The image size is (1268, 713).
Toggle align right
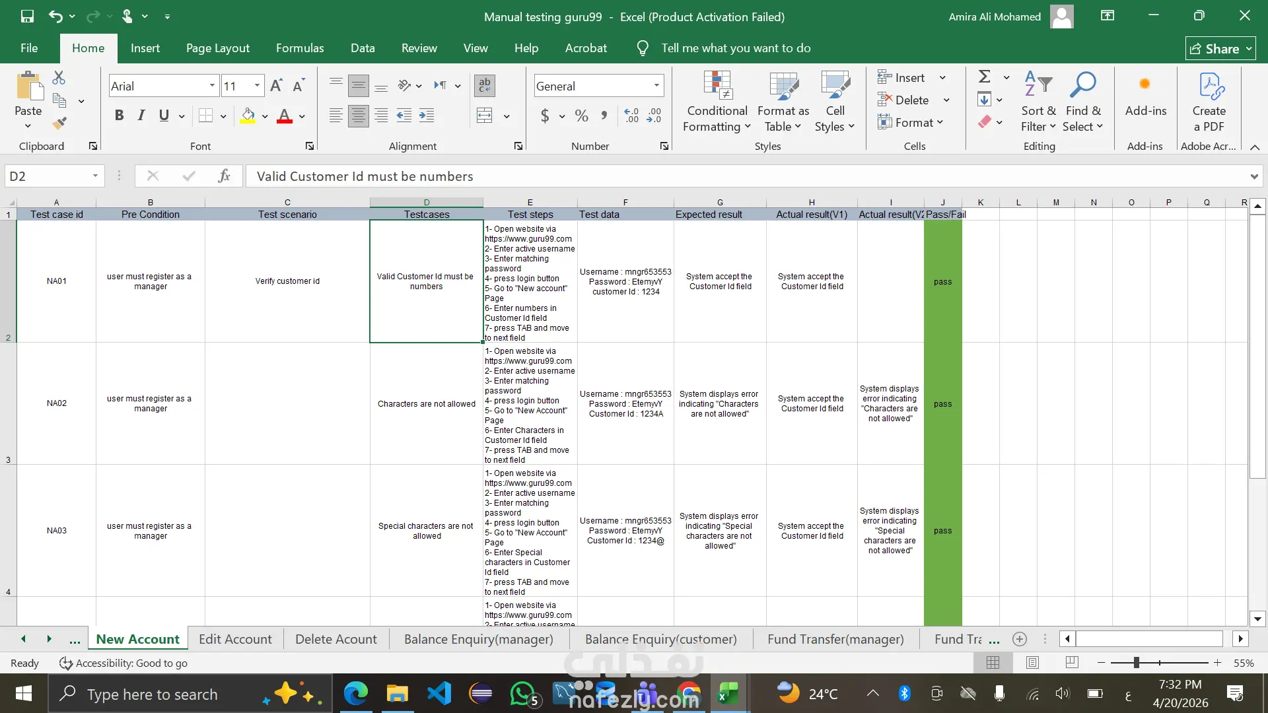(x=381, y=116)
